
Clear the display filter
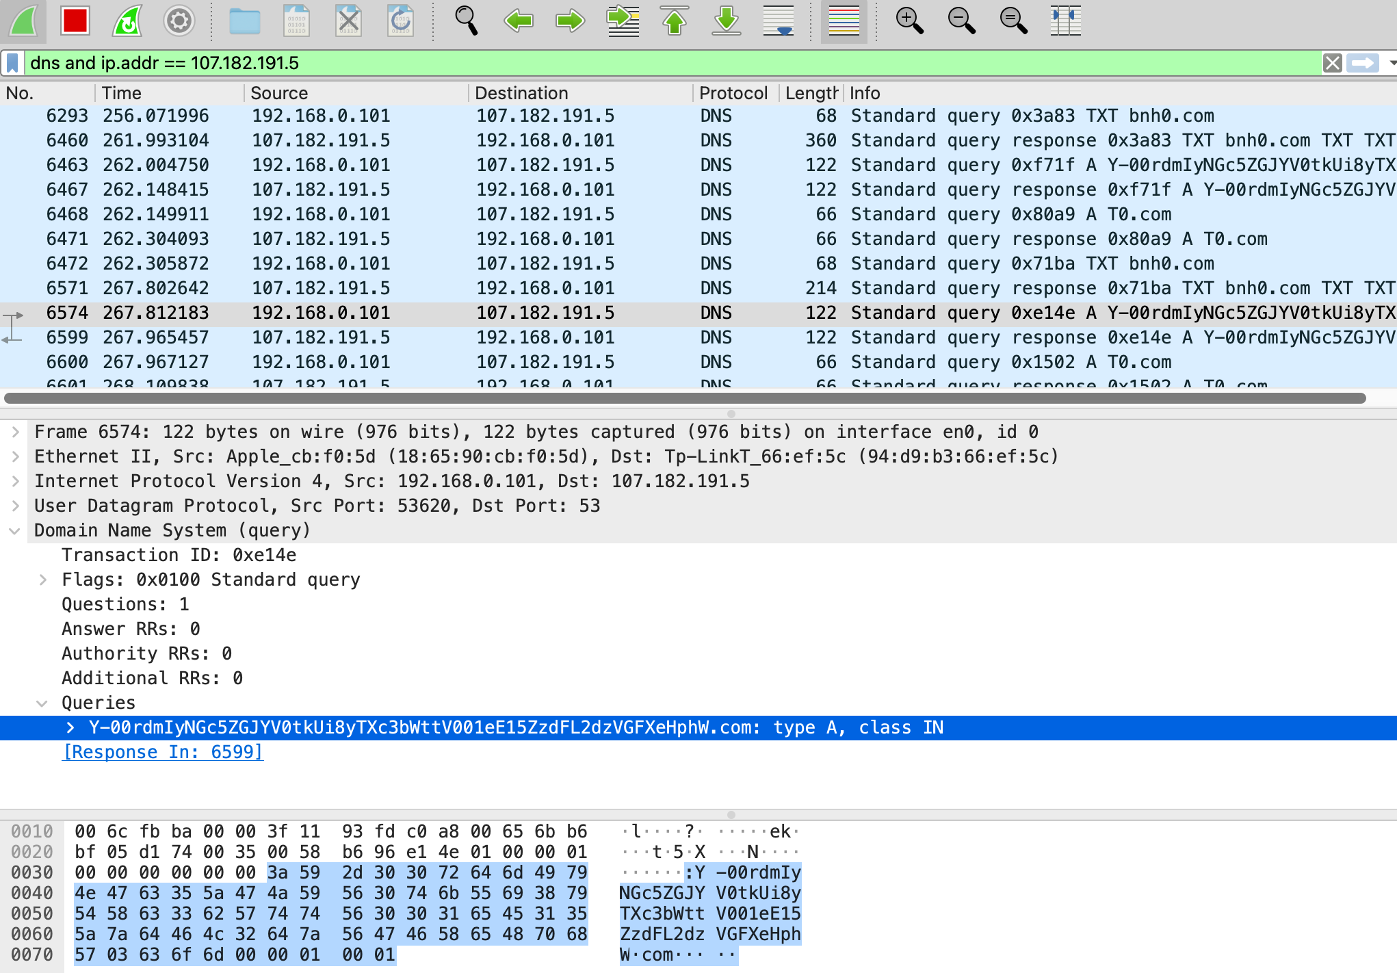pyautogui.click(x=1332, y=63)
